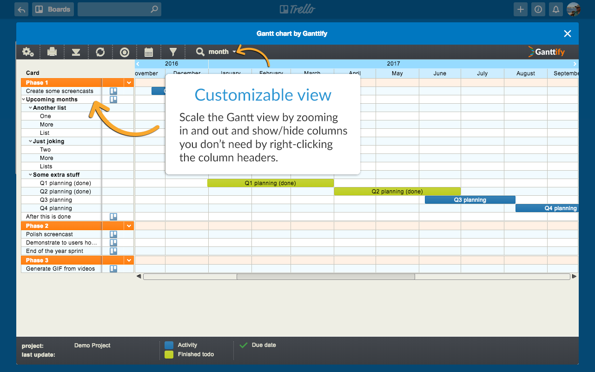Select the End of the year sprint row
The image size is (595, 372).
[x=77, y=251]
